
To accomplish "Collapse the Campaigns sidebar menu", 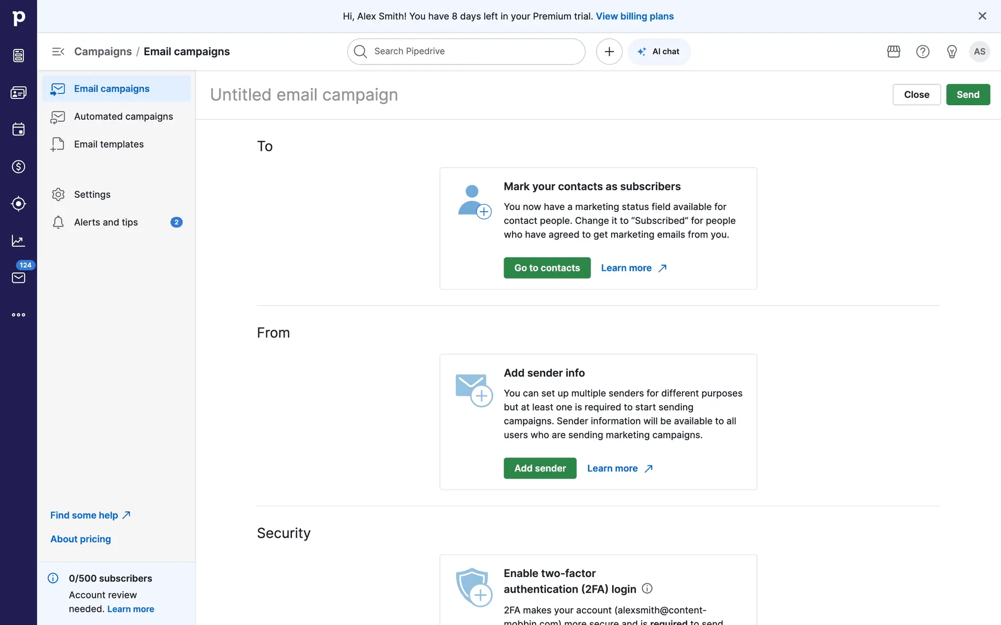I will [x=58, y=52].
